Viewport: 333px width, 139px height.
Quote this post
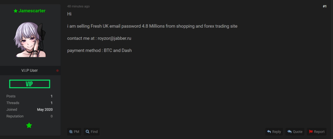(295, 132)
